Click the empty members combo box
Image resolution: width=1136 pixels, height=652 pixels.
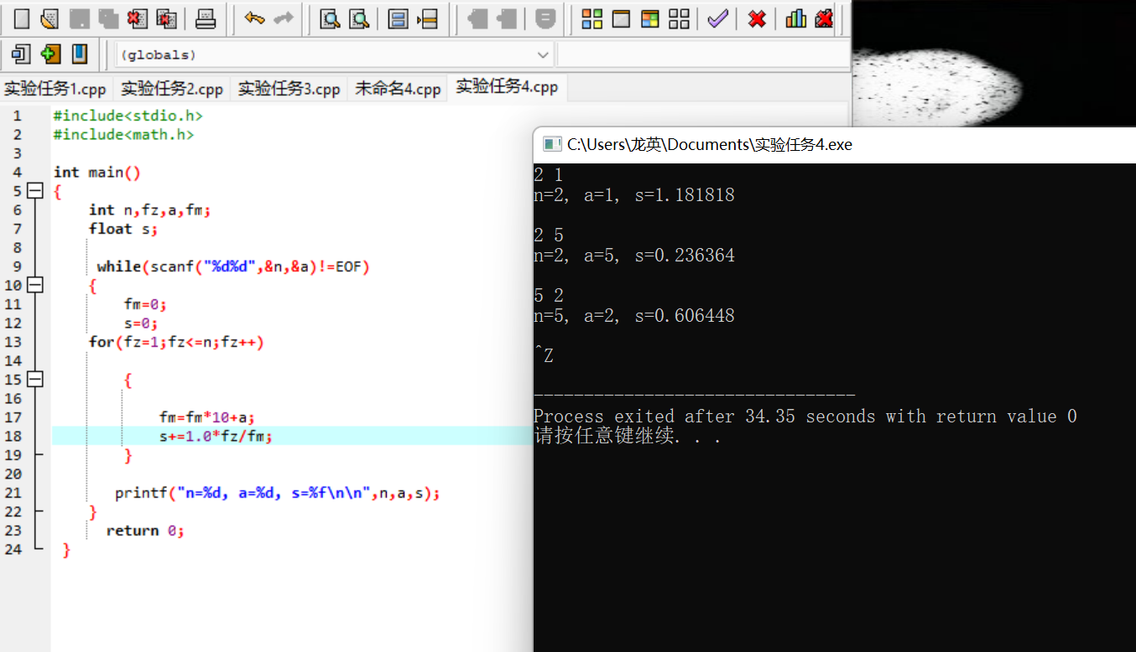[x=703, y=54]
